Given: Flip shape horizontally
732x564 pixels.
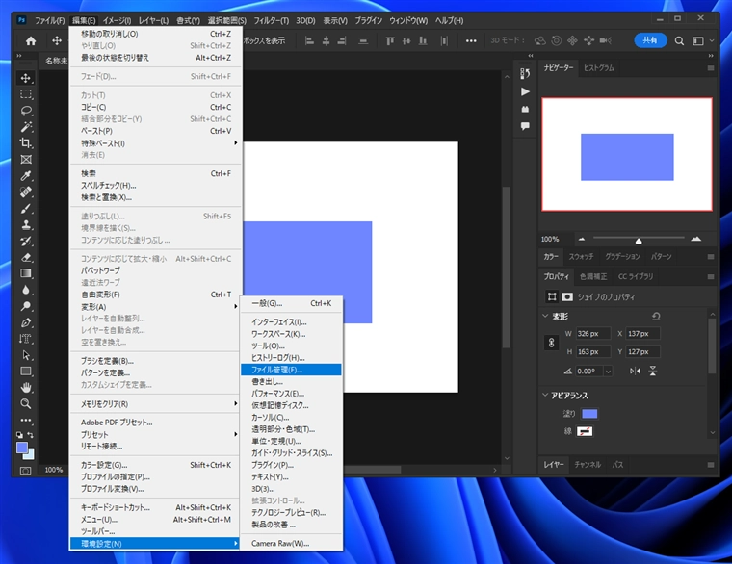Looking at the screenshot, I should [635, 371].
